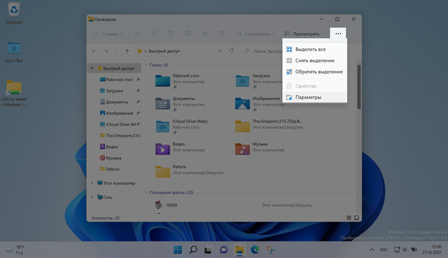Screen dimensions: 448x258
Task: Open the three-dots See more menu
Action: pyautogui.click(x=338, y=34)
